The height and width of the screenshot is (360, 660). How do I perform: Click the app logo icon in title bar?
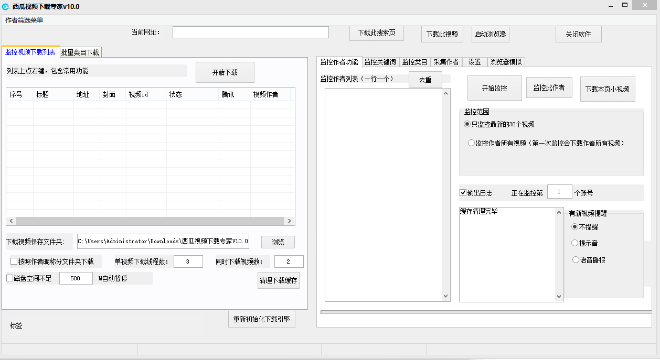[x=5, y=6]
